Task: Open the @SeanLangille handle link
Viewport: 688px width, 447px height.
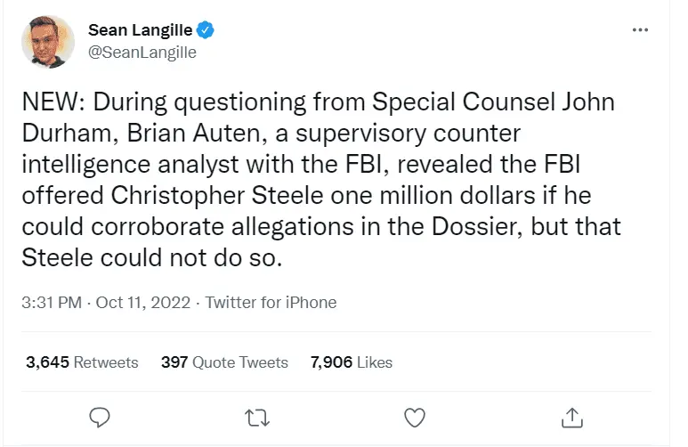Action: (x=142, y=53)
